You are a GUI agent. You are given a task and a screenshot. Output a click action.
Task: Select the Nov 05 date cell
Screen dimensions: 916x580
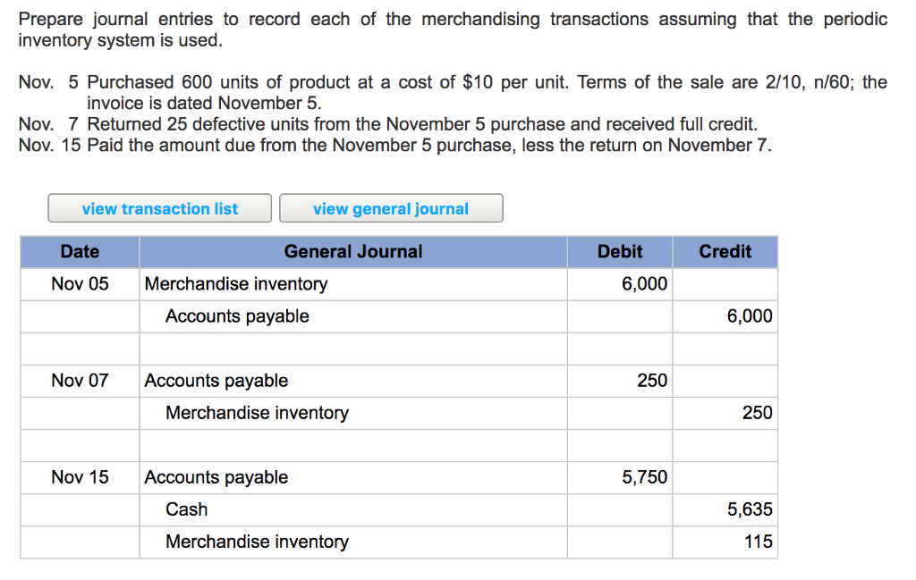[80, 284]
